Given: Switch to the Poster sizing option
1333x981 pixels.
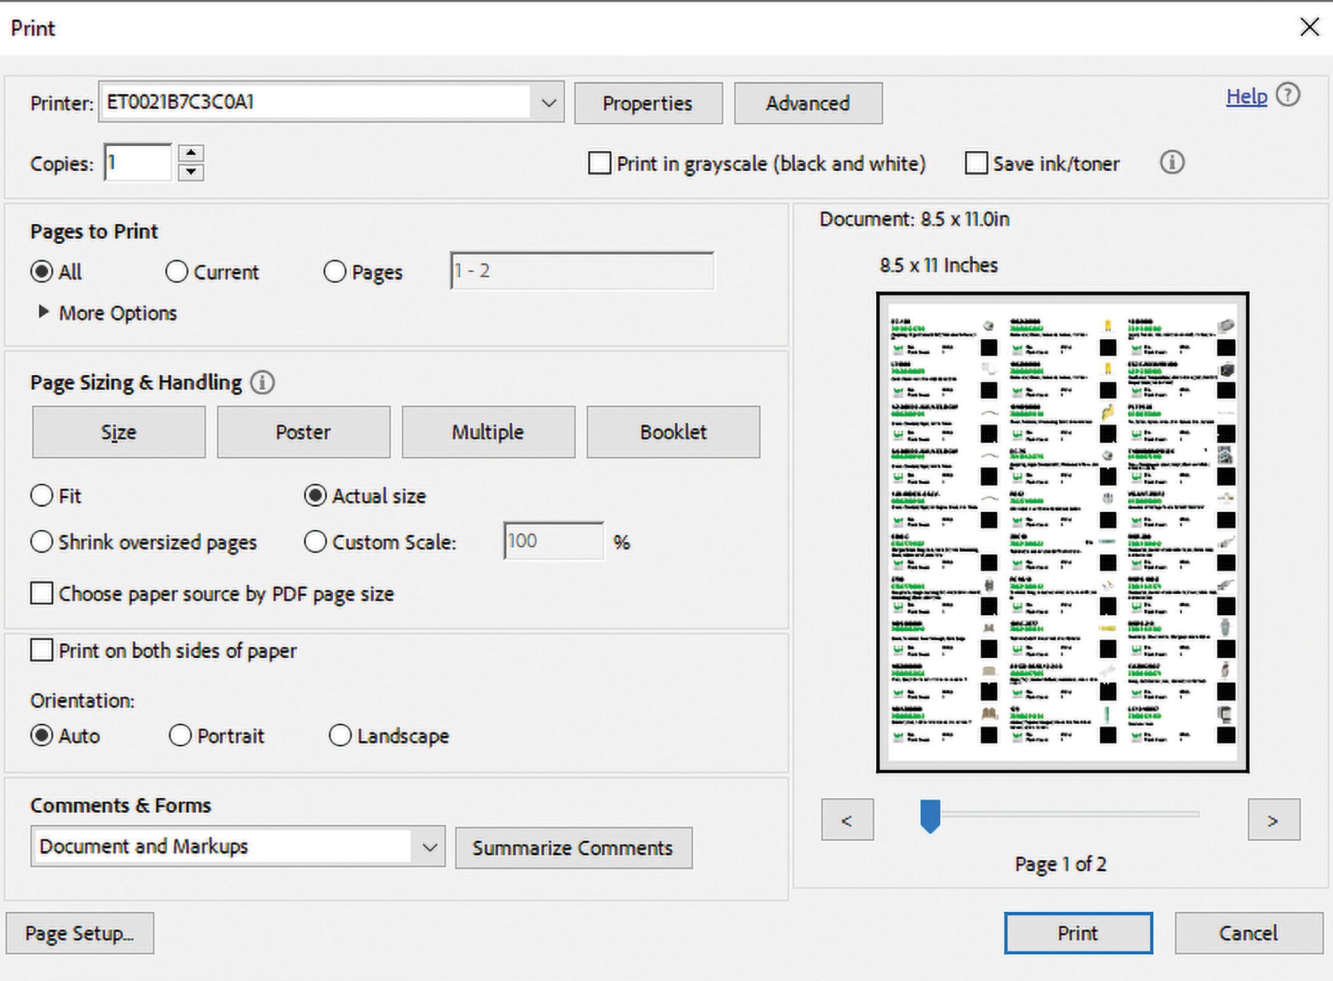Looking at the screenshot, I should 303,432.
